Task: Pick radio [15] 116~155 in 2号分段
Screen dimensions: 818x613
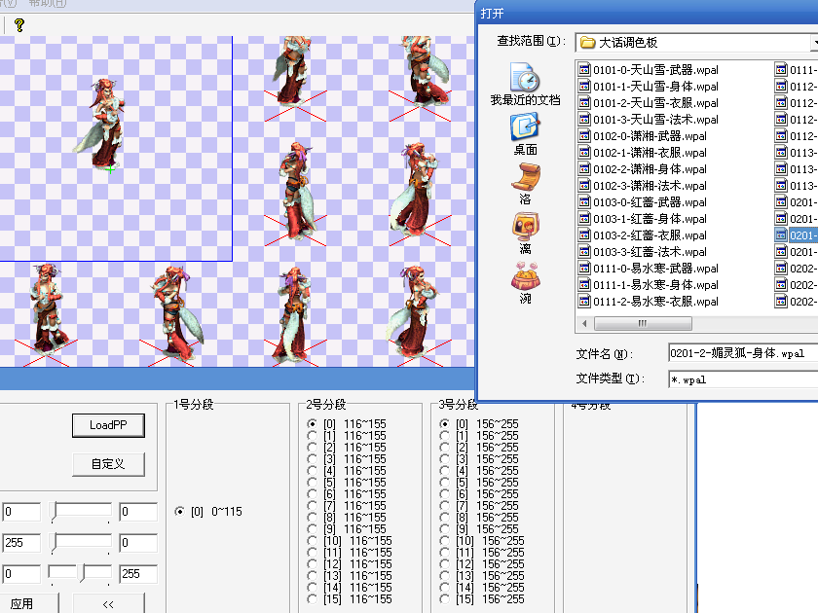Action: pos(312,599)
